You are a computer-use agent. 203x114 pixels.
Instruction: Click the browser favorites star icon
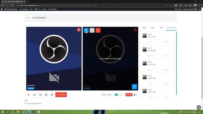coord(186,5)
